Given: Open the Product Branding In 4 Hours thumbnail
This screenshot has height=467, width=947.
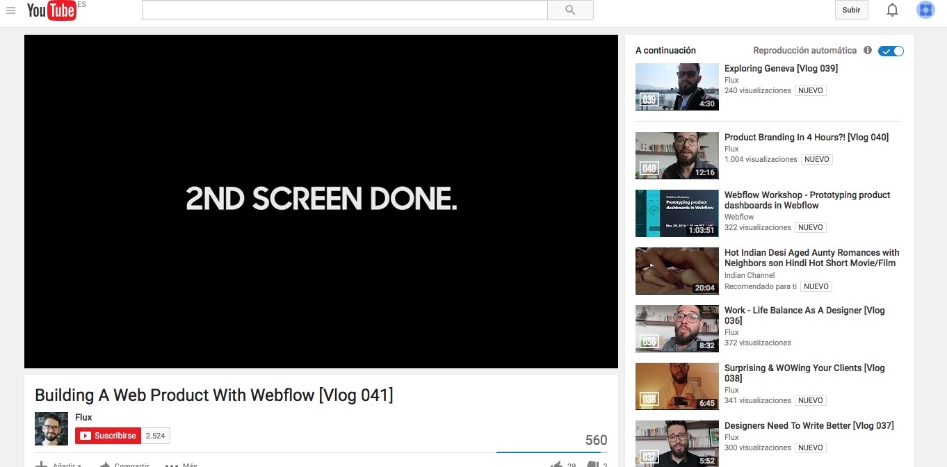Looking at the screenshot, I should pos(677,156).
